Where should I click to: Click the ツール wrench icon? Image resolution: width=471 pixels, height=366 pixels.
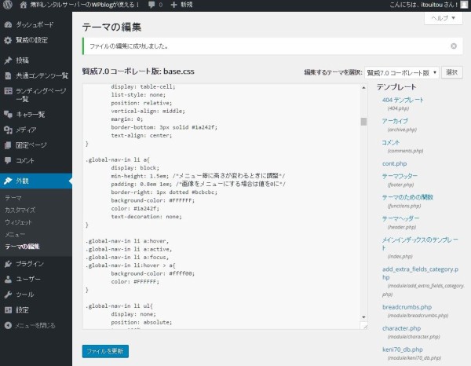(8, 295)
